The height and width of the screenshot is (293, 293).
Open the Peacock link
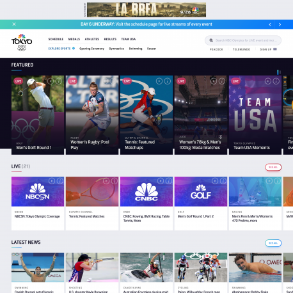point(216,49)
